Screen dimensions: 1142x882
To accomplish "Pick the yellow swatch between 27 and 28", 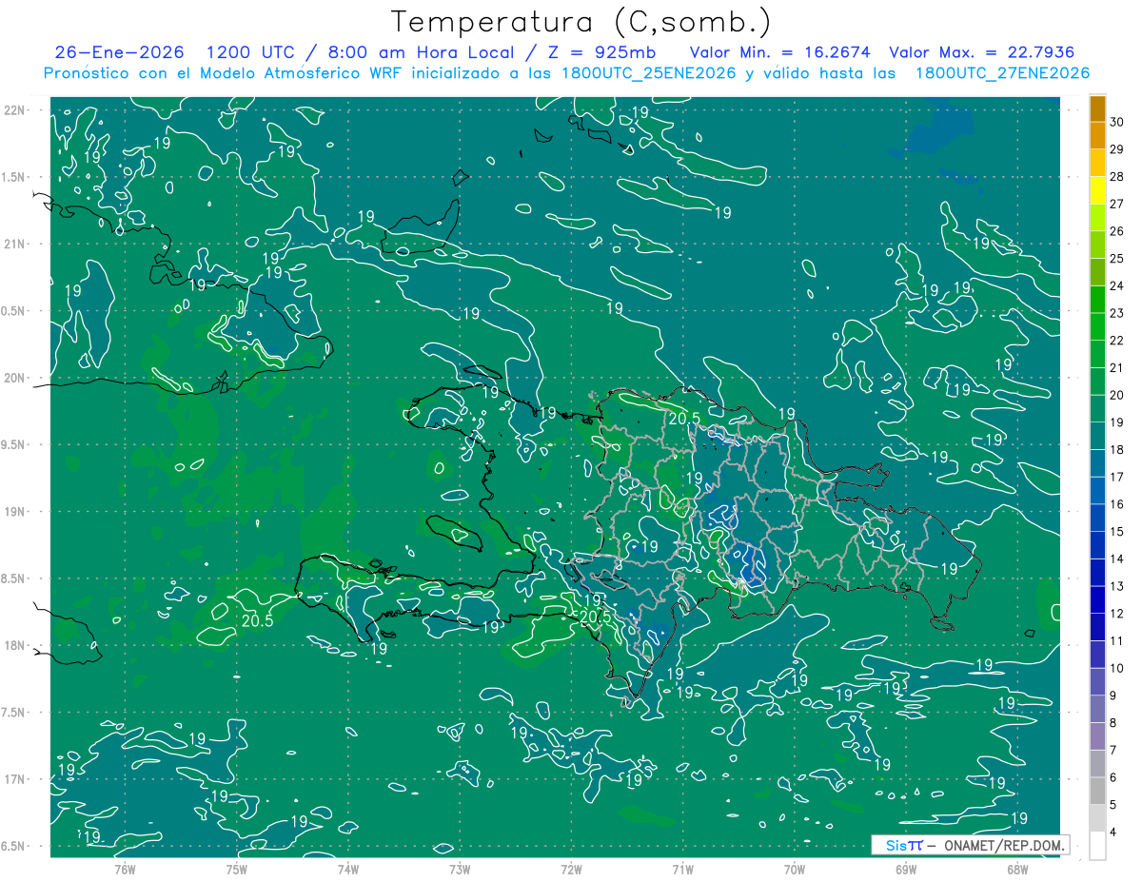I will (x=1097, y=189).
